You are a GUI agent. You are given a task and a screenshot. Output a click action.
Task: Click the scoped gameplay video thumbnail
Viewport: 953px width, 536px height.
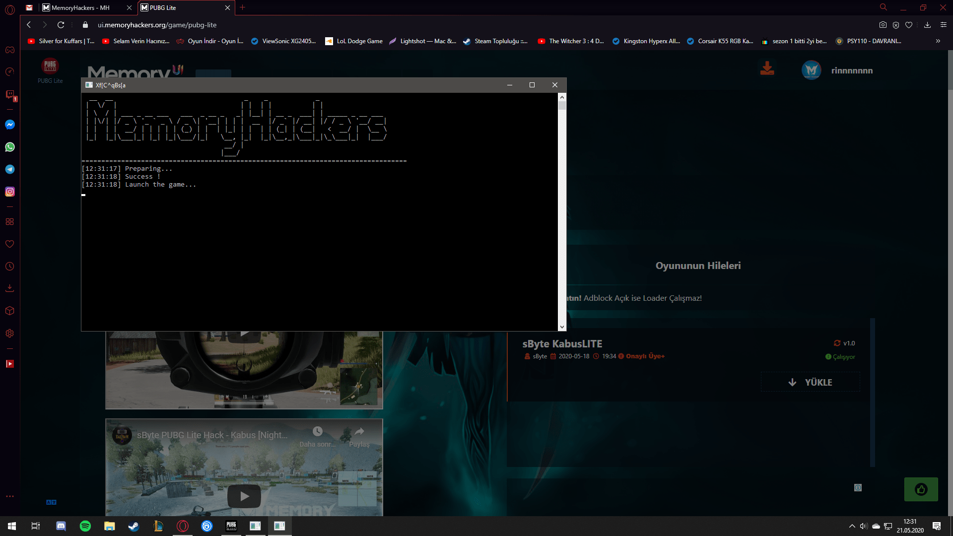(244, 370)
